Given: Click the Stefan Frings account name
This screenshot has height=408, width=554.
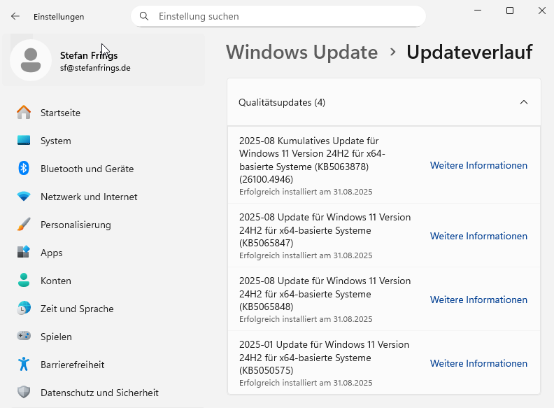Looking at the screenshot, I should (x=89, y=55).
